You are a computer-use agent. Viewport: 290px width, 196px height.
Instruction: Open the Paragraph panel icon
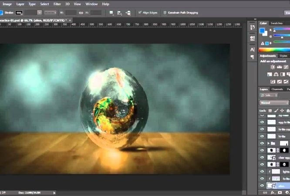(253, 57)
